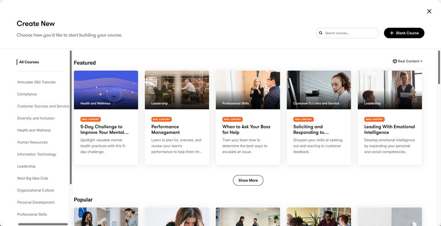441x226 pixels.
Task: Open first Popular course thumbnail with two women
Action: pyautogui.click(x=106, y=217)
